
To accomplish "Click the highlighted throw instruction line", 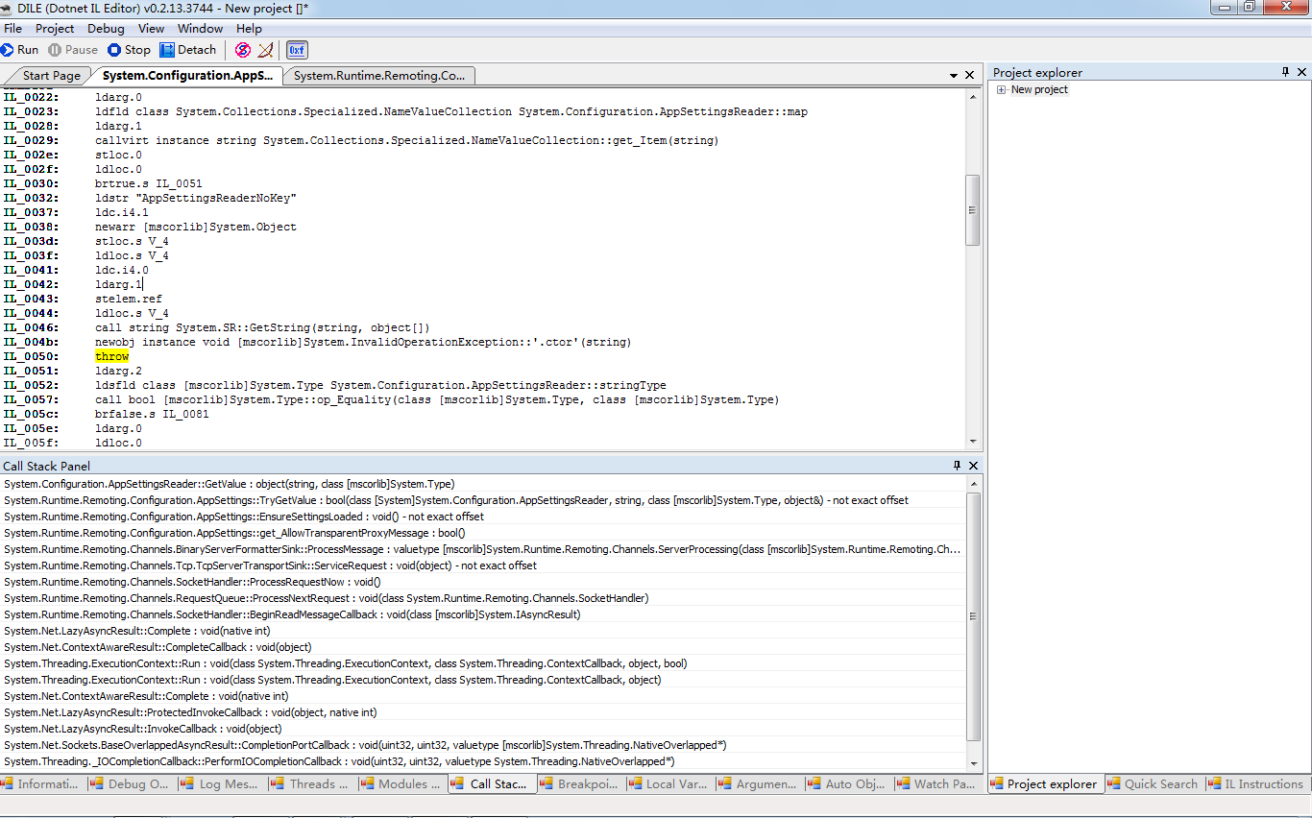I will tap(111, 356).
